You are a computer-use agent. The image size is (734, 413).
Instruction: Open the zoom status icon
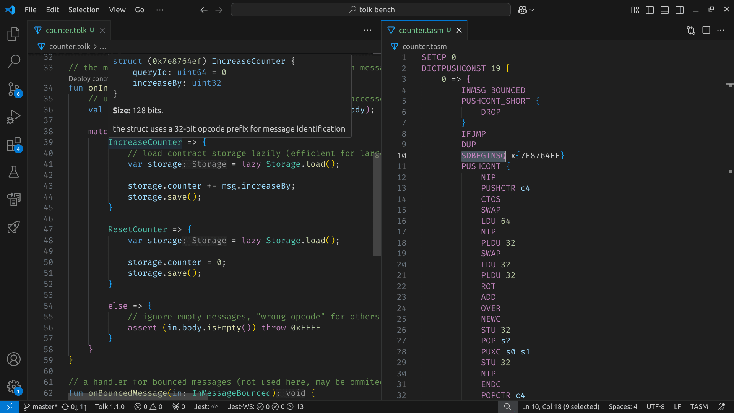[507, 407]
